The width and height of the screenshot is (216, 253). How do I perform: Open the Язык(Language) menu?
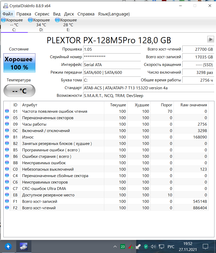click(x=114, y=14)
